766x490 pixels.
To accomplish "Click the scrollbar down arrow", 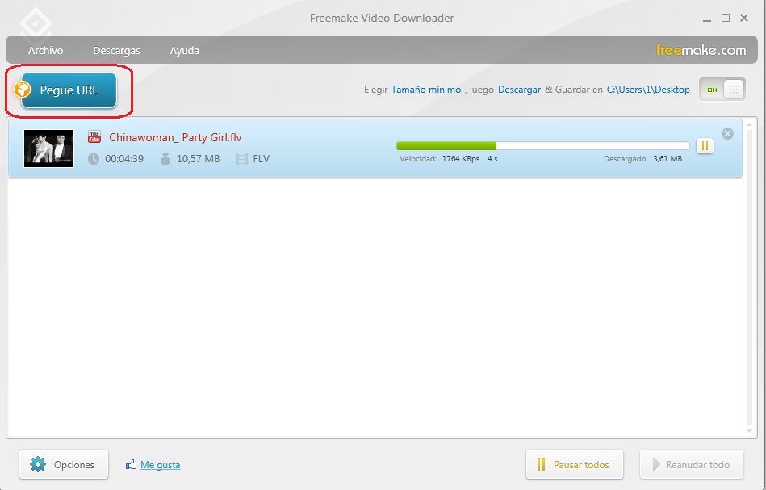I will 749,431.
